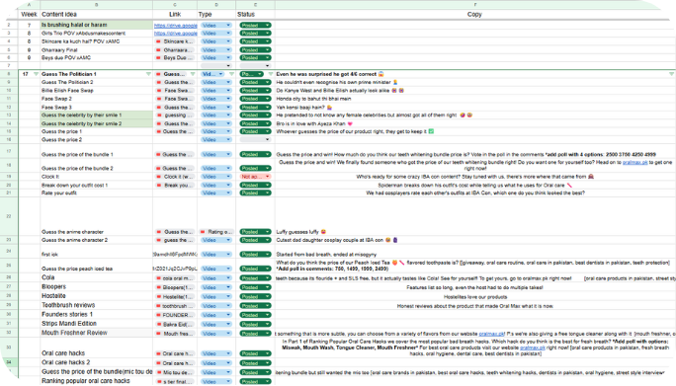Open Rating chip in Guess the anime character row

(216, 232)
